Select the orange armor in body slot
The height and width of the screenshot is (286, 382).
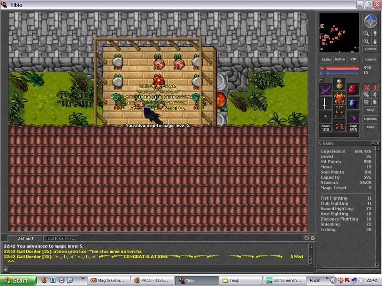[x=339, y=98]
